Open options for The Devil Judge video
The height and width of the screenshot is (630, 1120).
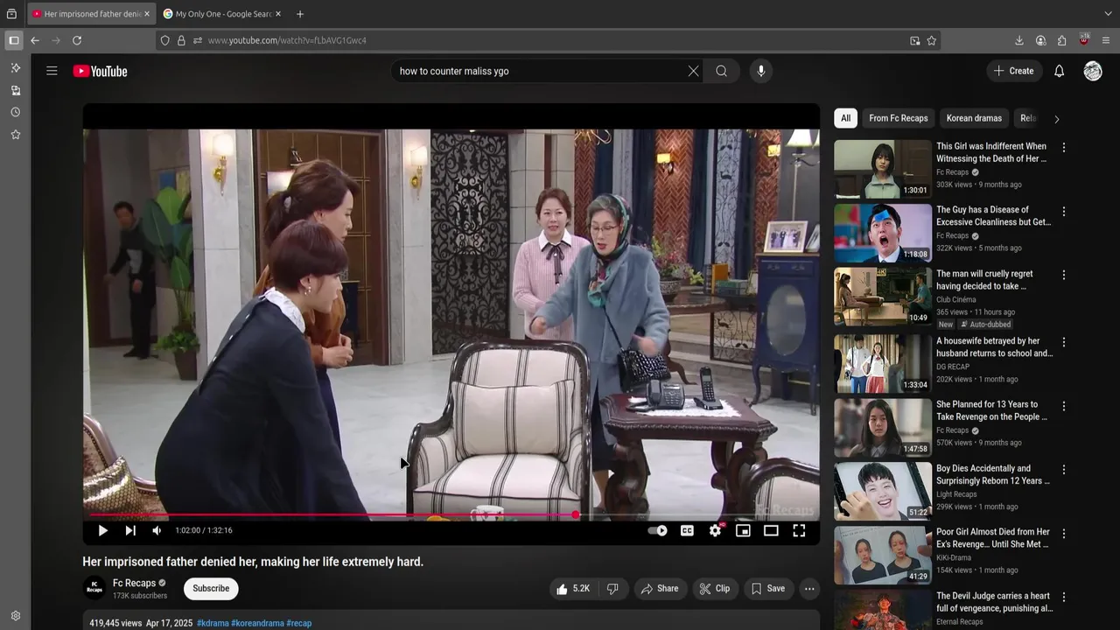tap(1064, 597)
